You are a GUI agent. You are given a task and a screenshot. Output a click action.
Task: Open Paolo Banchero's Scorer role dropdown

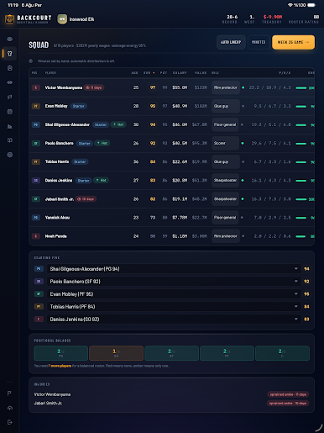tap(226, 143)
